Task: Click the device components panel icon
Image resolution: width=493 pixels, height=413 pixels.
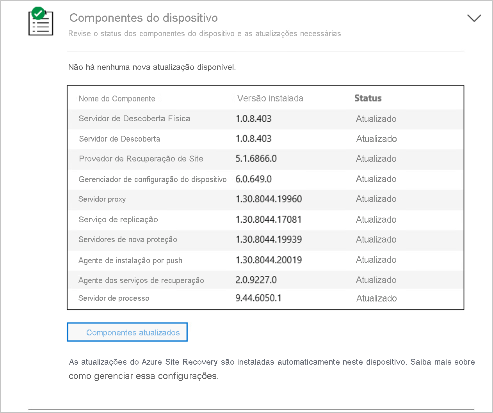Action: pyautogui.click(x=41, y=23)
